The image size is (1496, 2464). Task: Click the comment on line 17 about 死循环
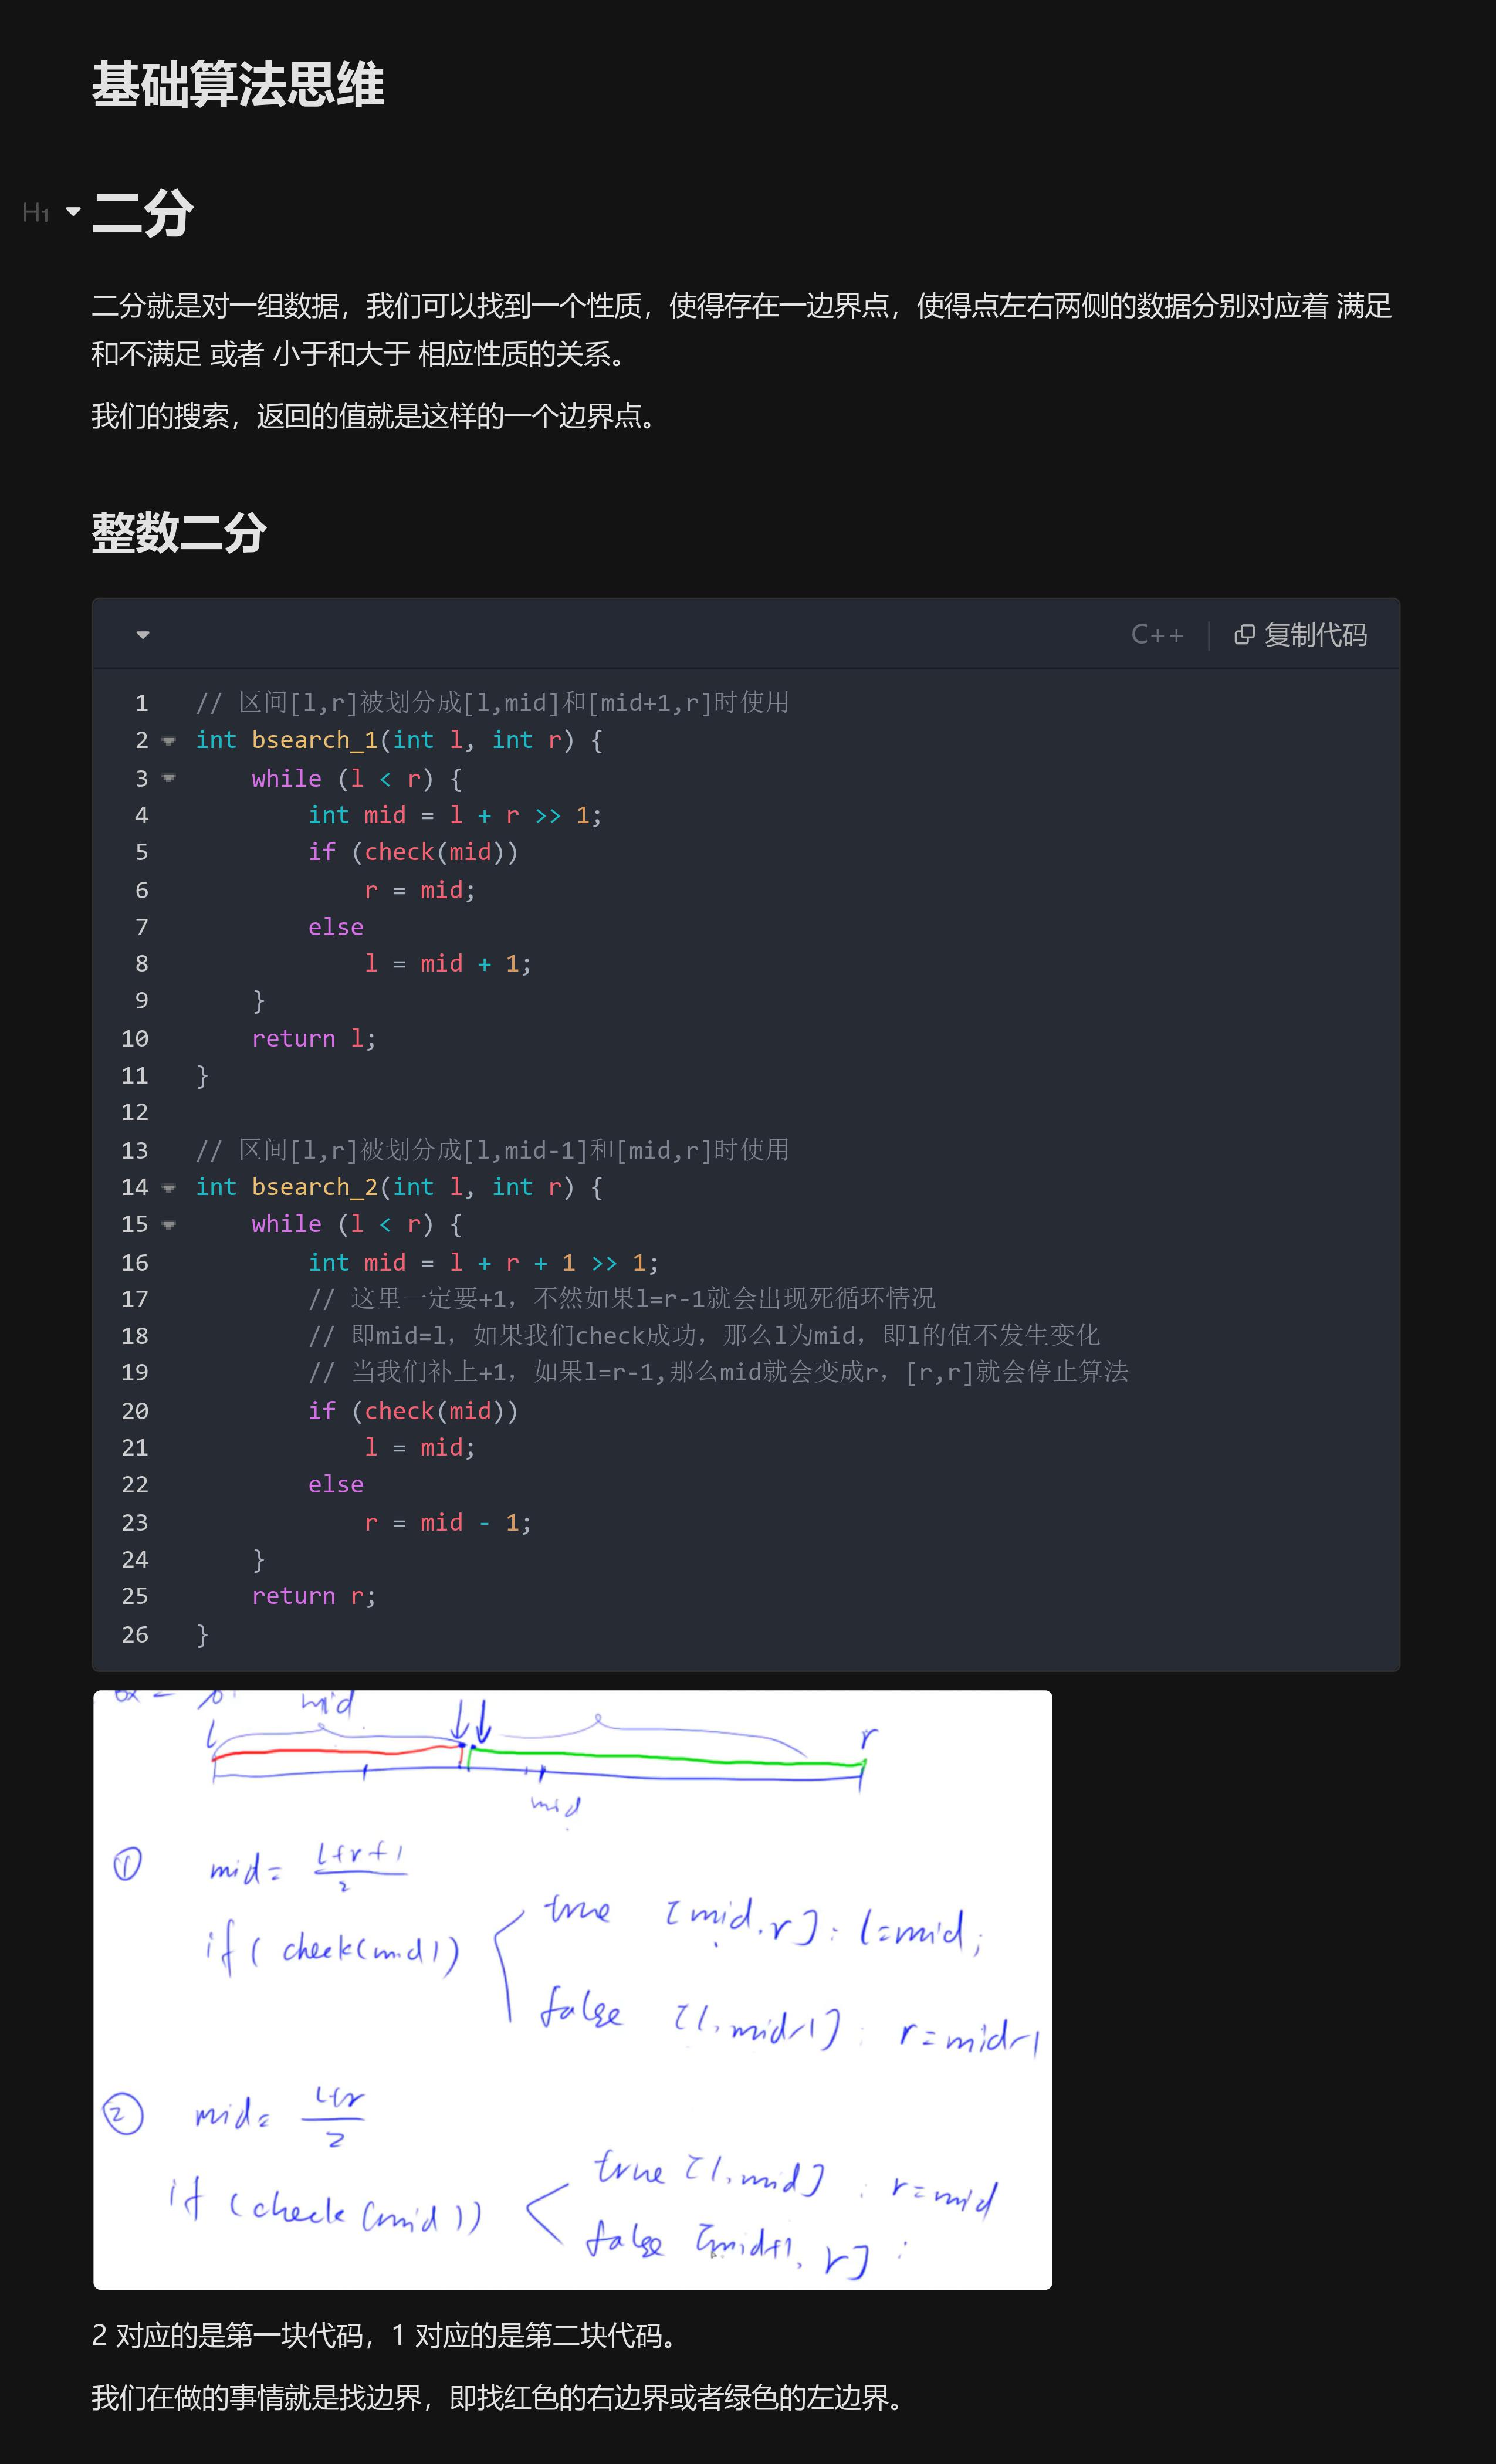click(x=621, y=1299)
